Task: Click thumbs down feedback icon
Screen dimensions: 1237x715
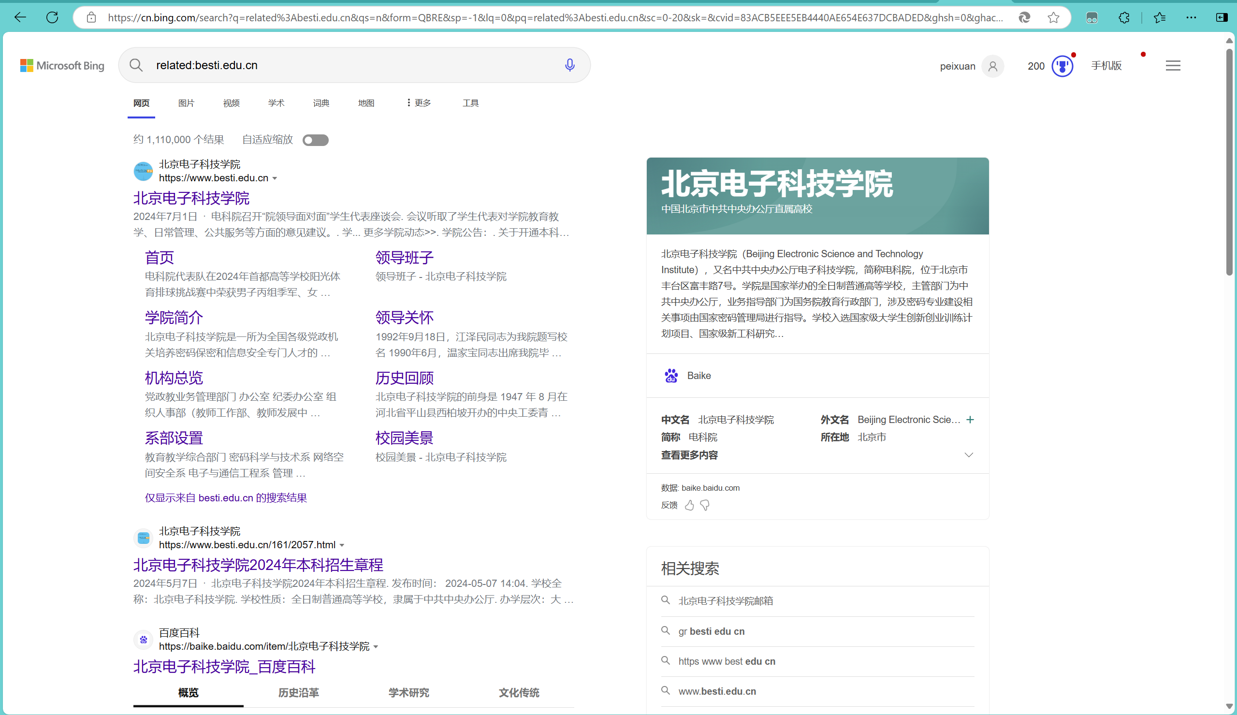Action: coord(705,505)
